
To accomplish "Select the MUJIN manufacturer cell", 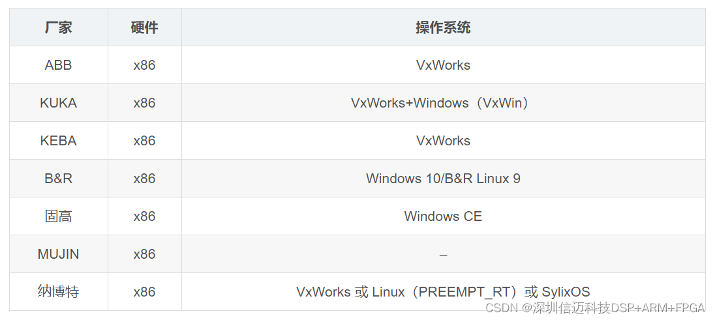I will click(58, 254).
